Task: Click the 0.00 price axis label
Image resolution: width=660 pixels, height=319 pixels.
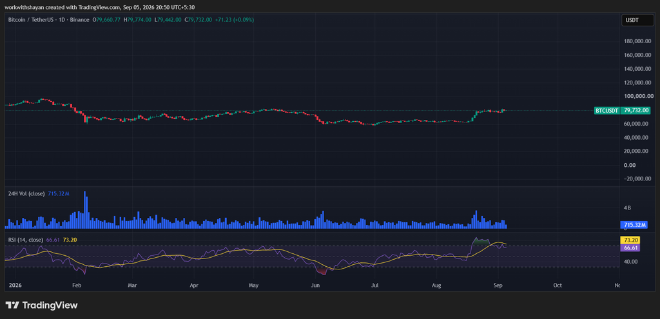Action: (x=630, y=165)
